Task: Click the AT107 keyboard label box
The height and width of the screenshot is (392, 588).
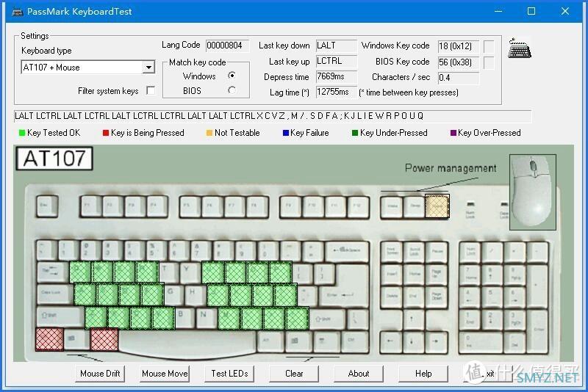Action: [x=54, y=159]
